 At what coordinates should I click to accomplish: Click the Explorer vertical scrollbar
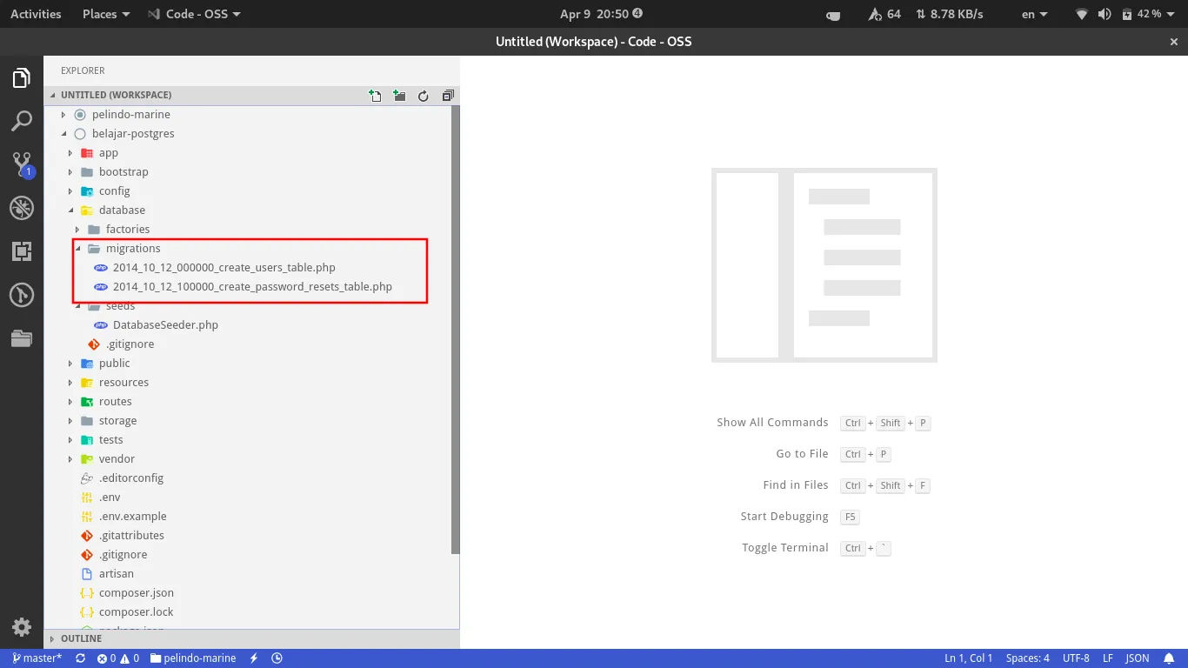tap(456, 330)
